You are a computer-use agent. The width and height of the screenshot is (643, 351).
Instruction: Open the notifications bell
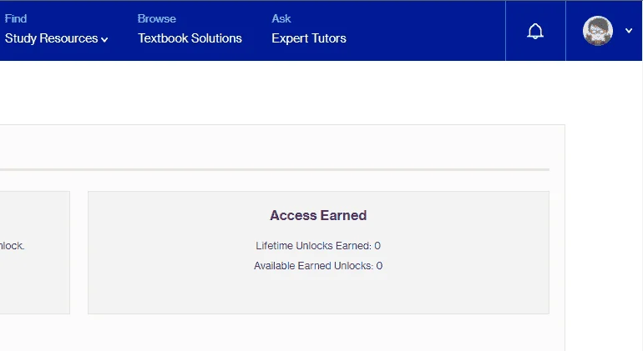point(535,31)
